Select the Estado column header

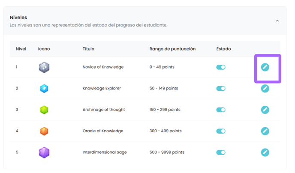point(223,49)
